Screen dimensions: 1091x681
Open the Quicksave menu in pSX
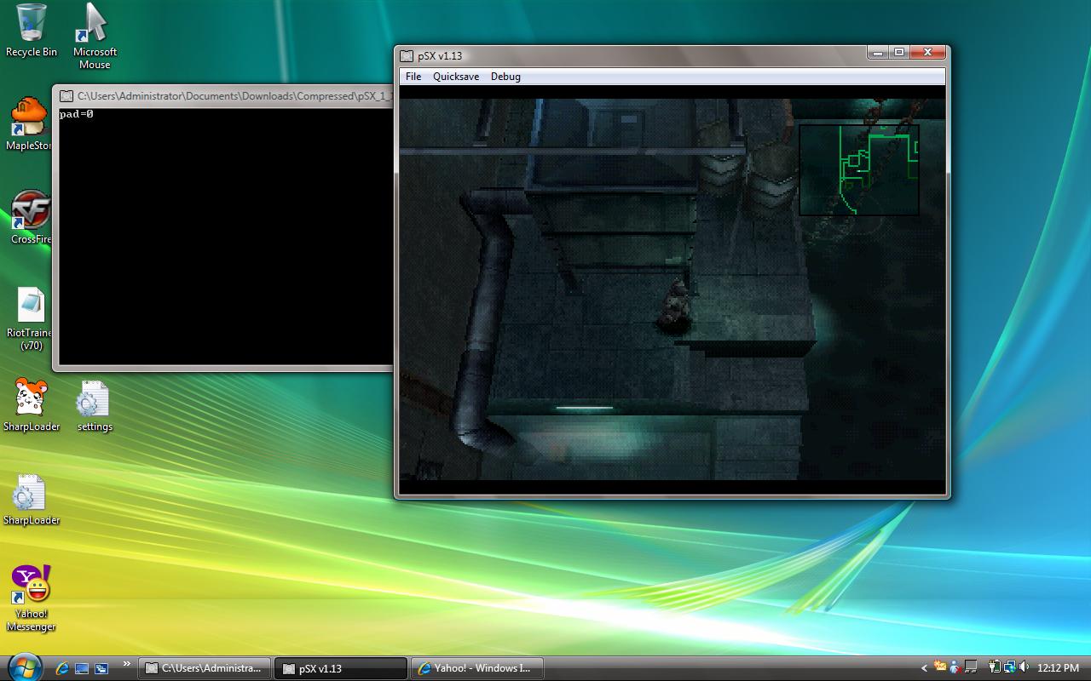point(455,77)
